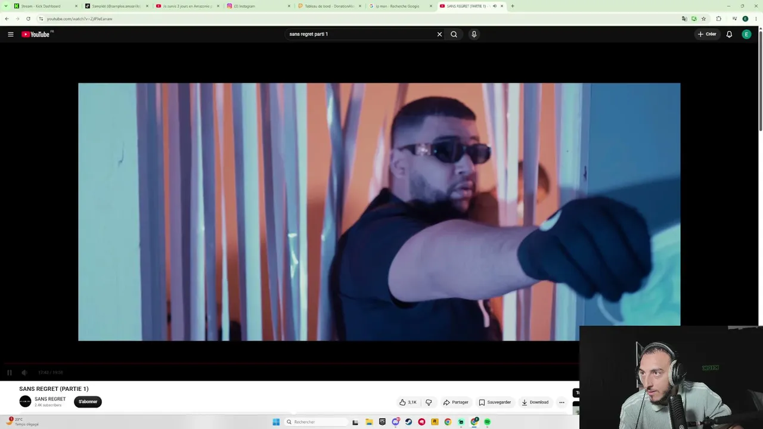Viewport: 763px width, 429px height.
Task: Click the video title SANS REGRET (PARTIE 1)
Action: [54, 389]
